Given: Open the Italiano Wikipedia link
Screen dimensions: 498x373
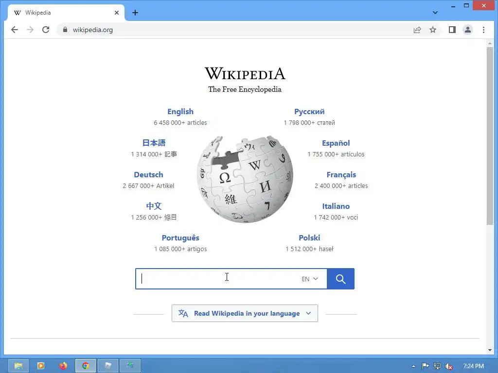Looking at the screenshot, I should 336,206.
